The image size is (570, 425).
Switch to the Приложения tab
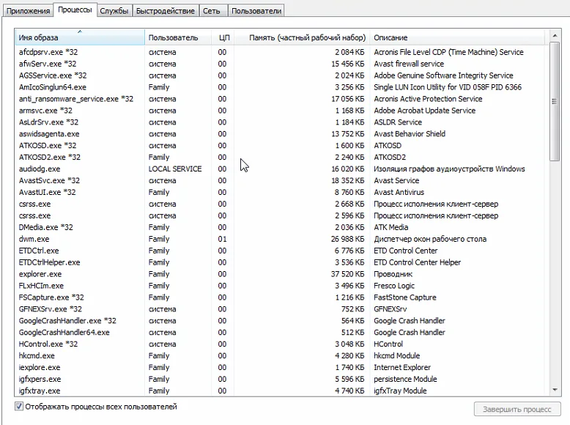[x=28, y=11]
